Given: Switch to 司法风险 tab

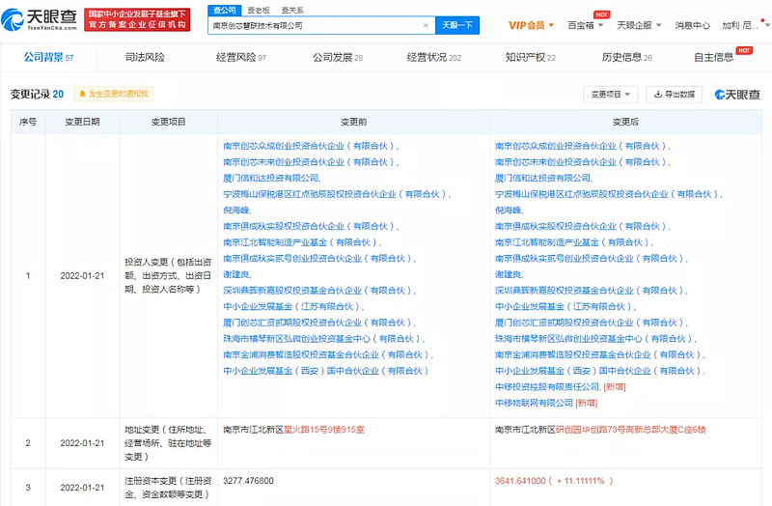Looking at the screenshot, I should 145,57.
